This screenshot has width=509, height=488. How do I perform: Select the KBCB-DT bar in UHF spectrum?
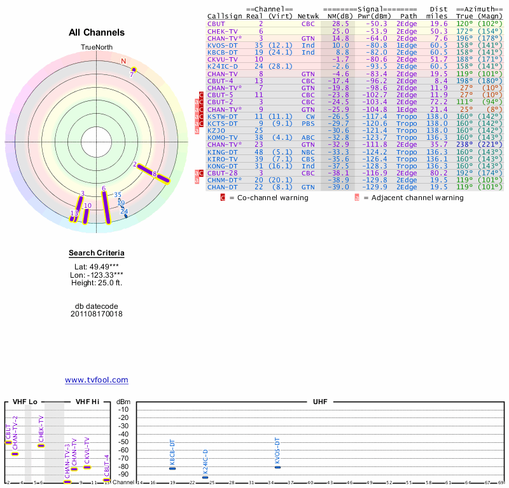[172, 468]
